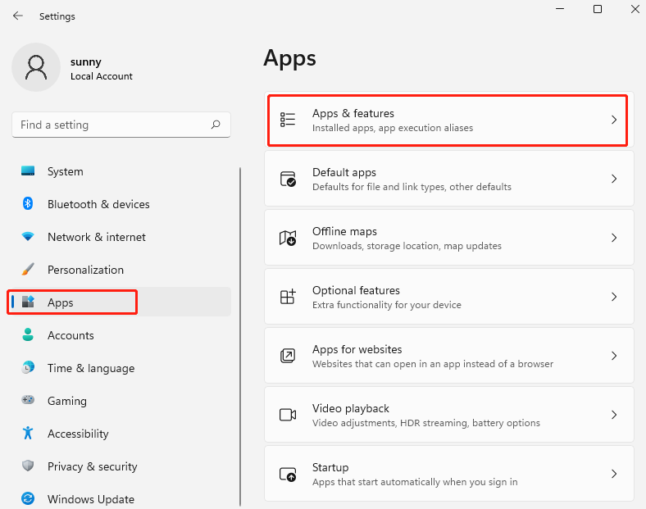The width and height of the screenshot is (646, 509).
Task: Click the Bluetooth & devices icon
Action: tap(28, 203)
